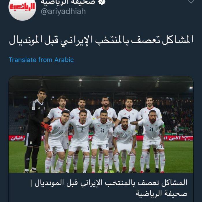Click the red الرياضية logo inside the avatar

pyautogui.click(x=23, y=7)
